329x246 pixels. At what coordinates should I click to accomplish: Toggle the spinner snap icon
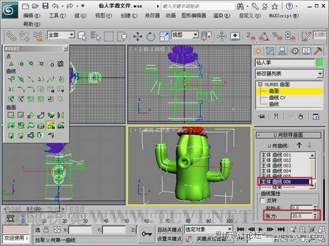click(290, 36)
